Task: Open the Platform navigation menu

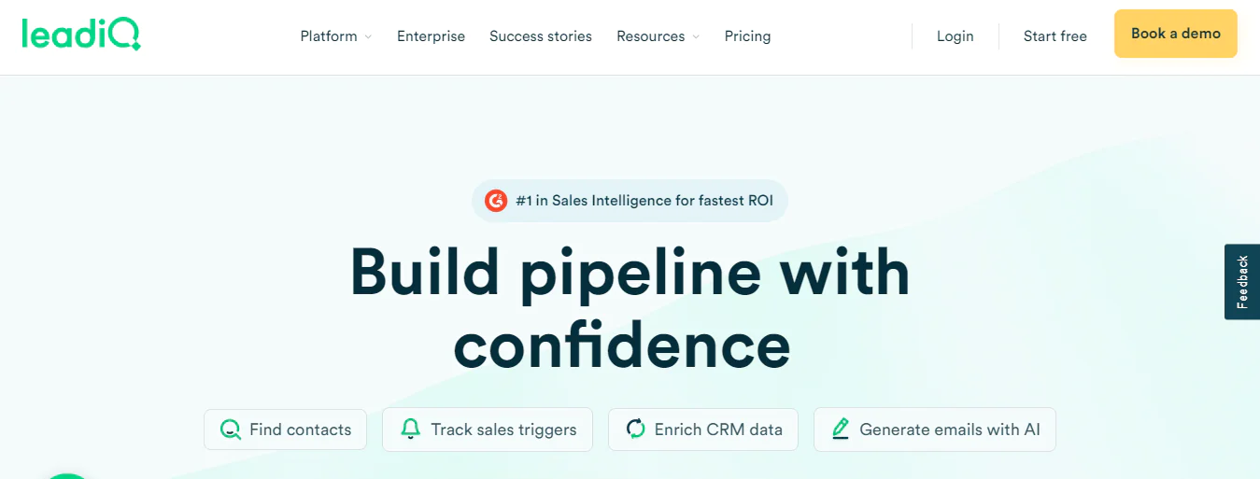Action: [x=329, y=36]
